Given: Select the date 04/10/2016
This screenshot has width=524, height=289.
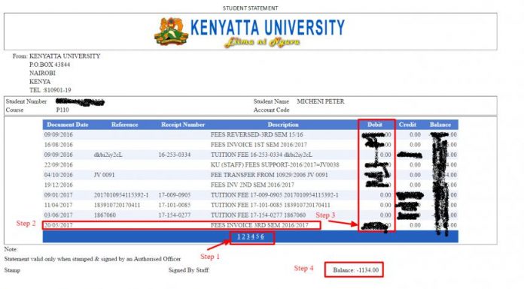Looking at the screenshot, I should [x=59, y=175].
